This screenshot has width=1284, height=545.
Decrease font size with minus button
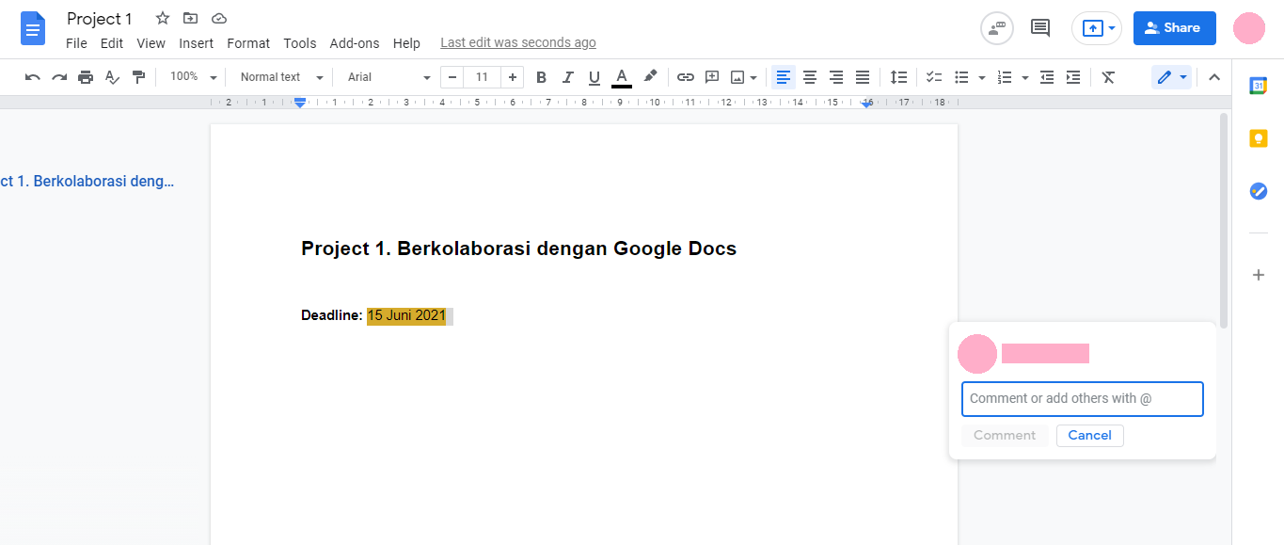click(x=453, y=77)
